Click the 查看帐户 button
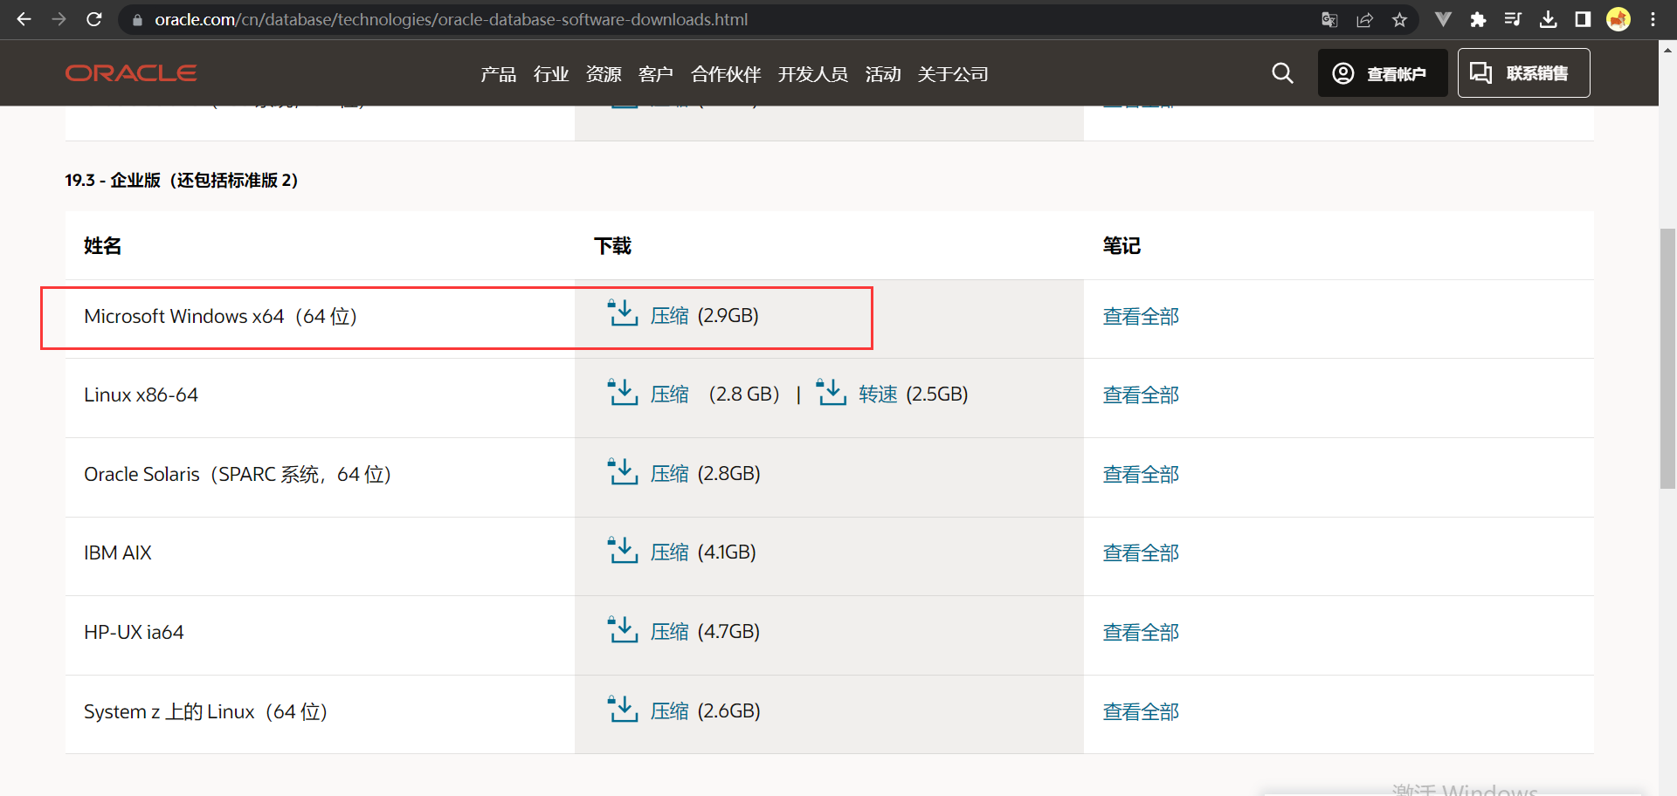The height and width of the screenshot is (796, 1677). 1382,73
